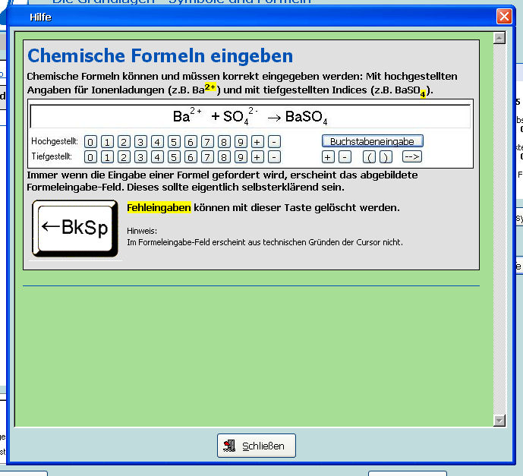The height and width of the screenshot is (476, 523).
Task: Insert subscript minus sign from Tiefgestellt row
Action: click(x=274, y=157)
